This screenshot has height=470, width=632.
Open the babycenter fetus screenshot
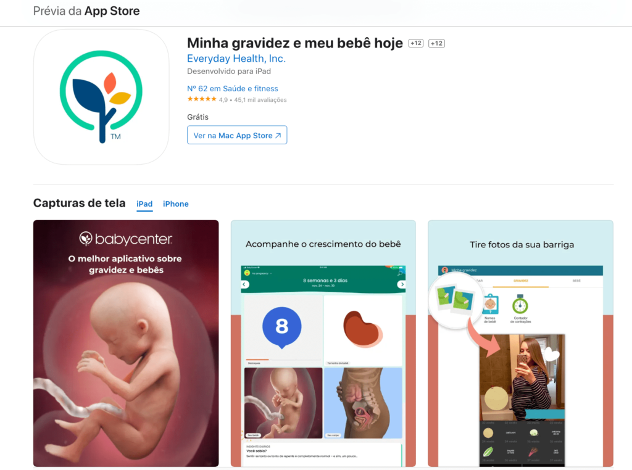point(126,343)
